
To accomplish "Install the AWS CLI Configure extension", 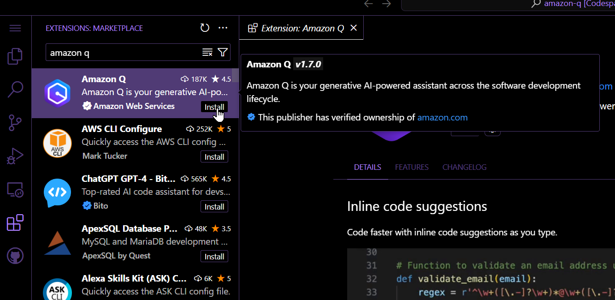I will [x=214, y=156].
